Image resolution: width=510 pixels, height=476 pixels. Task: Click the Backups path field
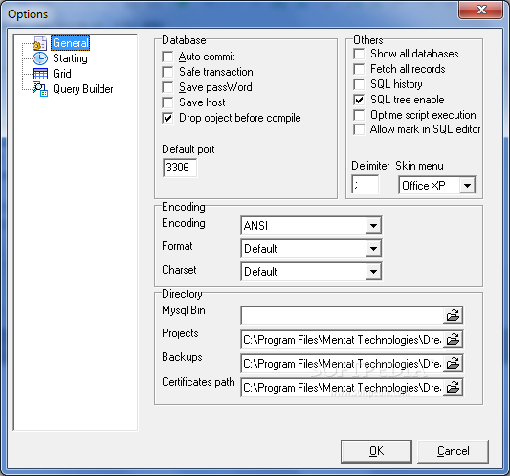pos(342,363)
